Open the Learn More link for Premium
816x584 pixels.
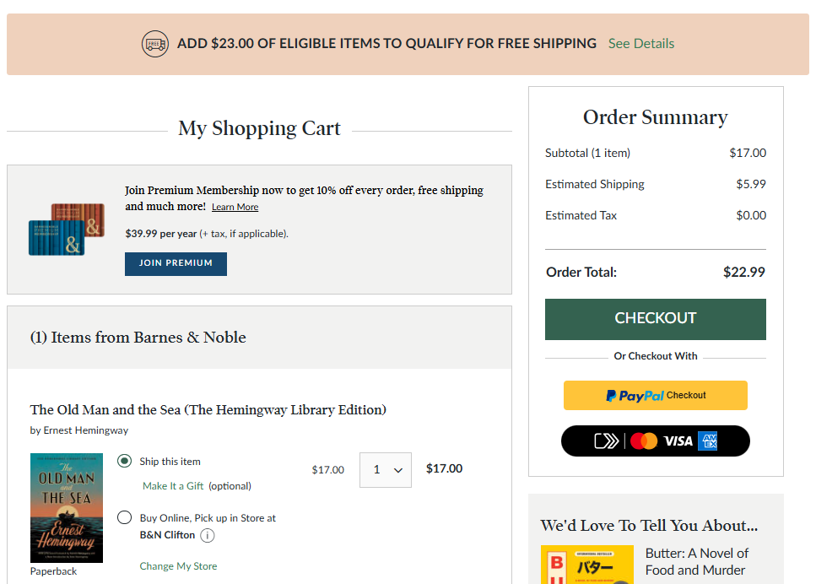pos(235,207)
